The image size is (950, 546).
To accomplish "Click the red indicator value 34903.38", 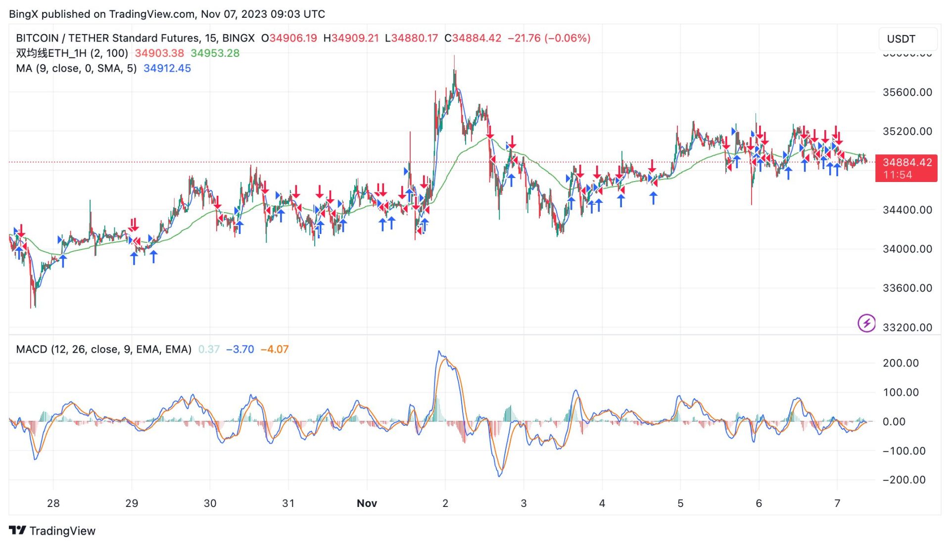I will click(159, 53).
